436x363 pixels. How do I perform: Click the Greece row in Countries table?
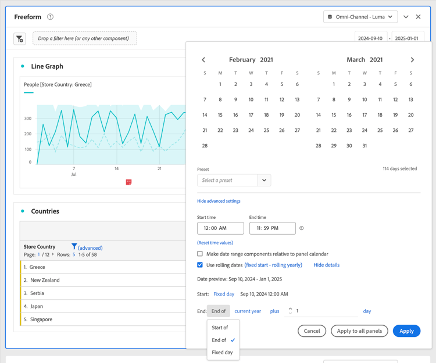(103, 267)
